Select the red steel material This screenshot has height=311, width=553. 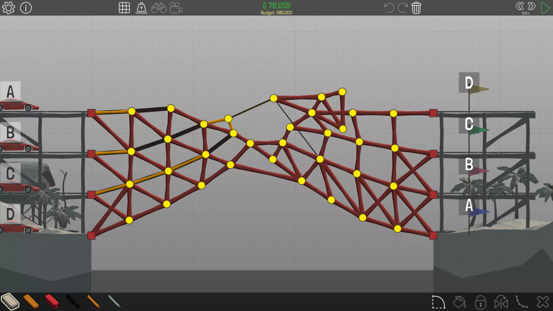(x=52, y=301)
